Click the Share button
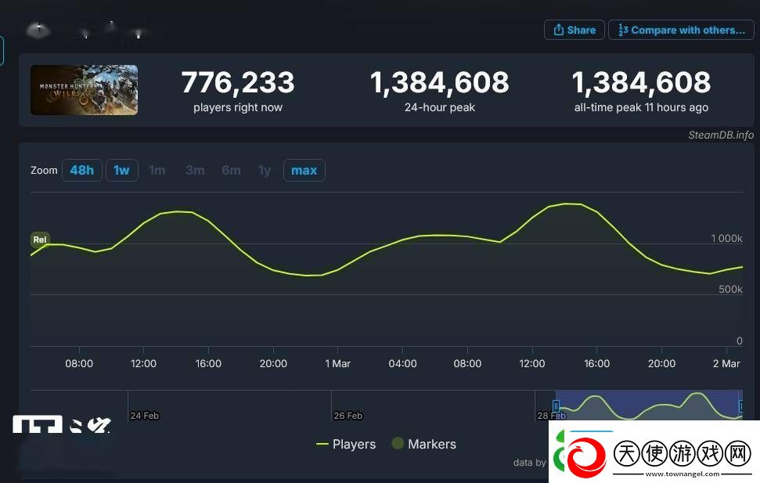Screen dimensions: 760x483 tap(574, 30)
